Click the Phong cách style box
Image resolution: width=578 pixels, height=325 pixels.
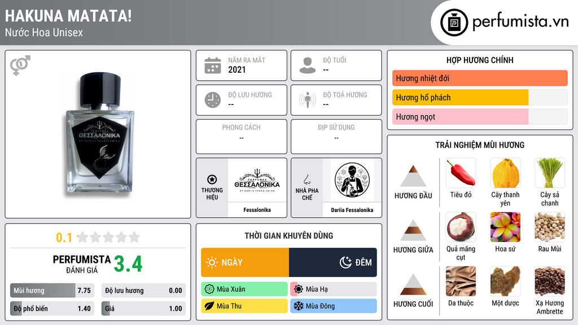[242, 137]
